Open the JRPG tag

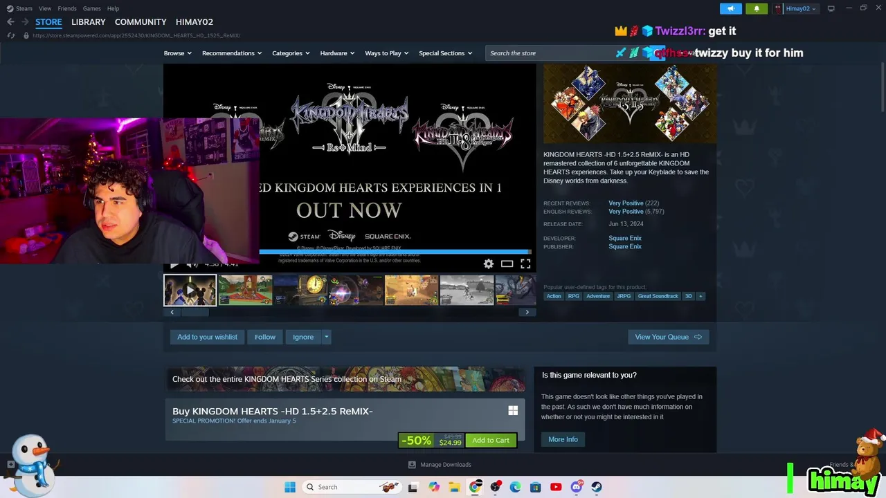pos(624,296)
